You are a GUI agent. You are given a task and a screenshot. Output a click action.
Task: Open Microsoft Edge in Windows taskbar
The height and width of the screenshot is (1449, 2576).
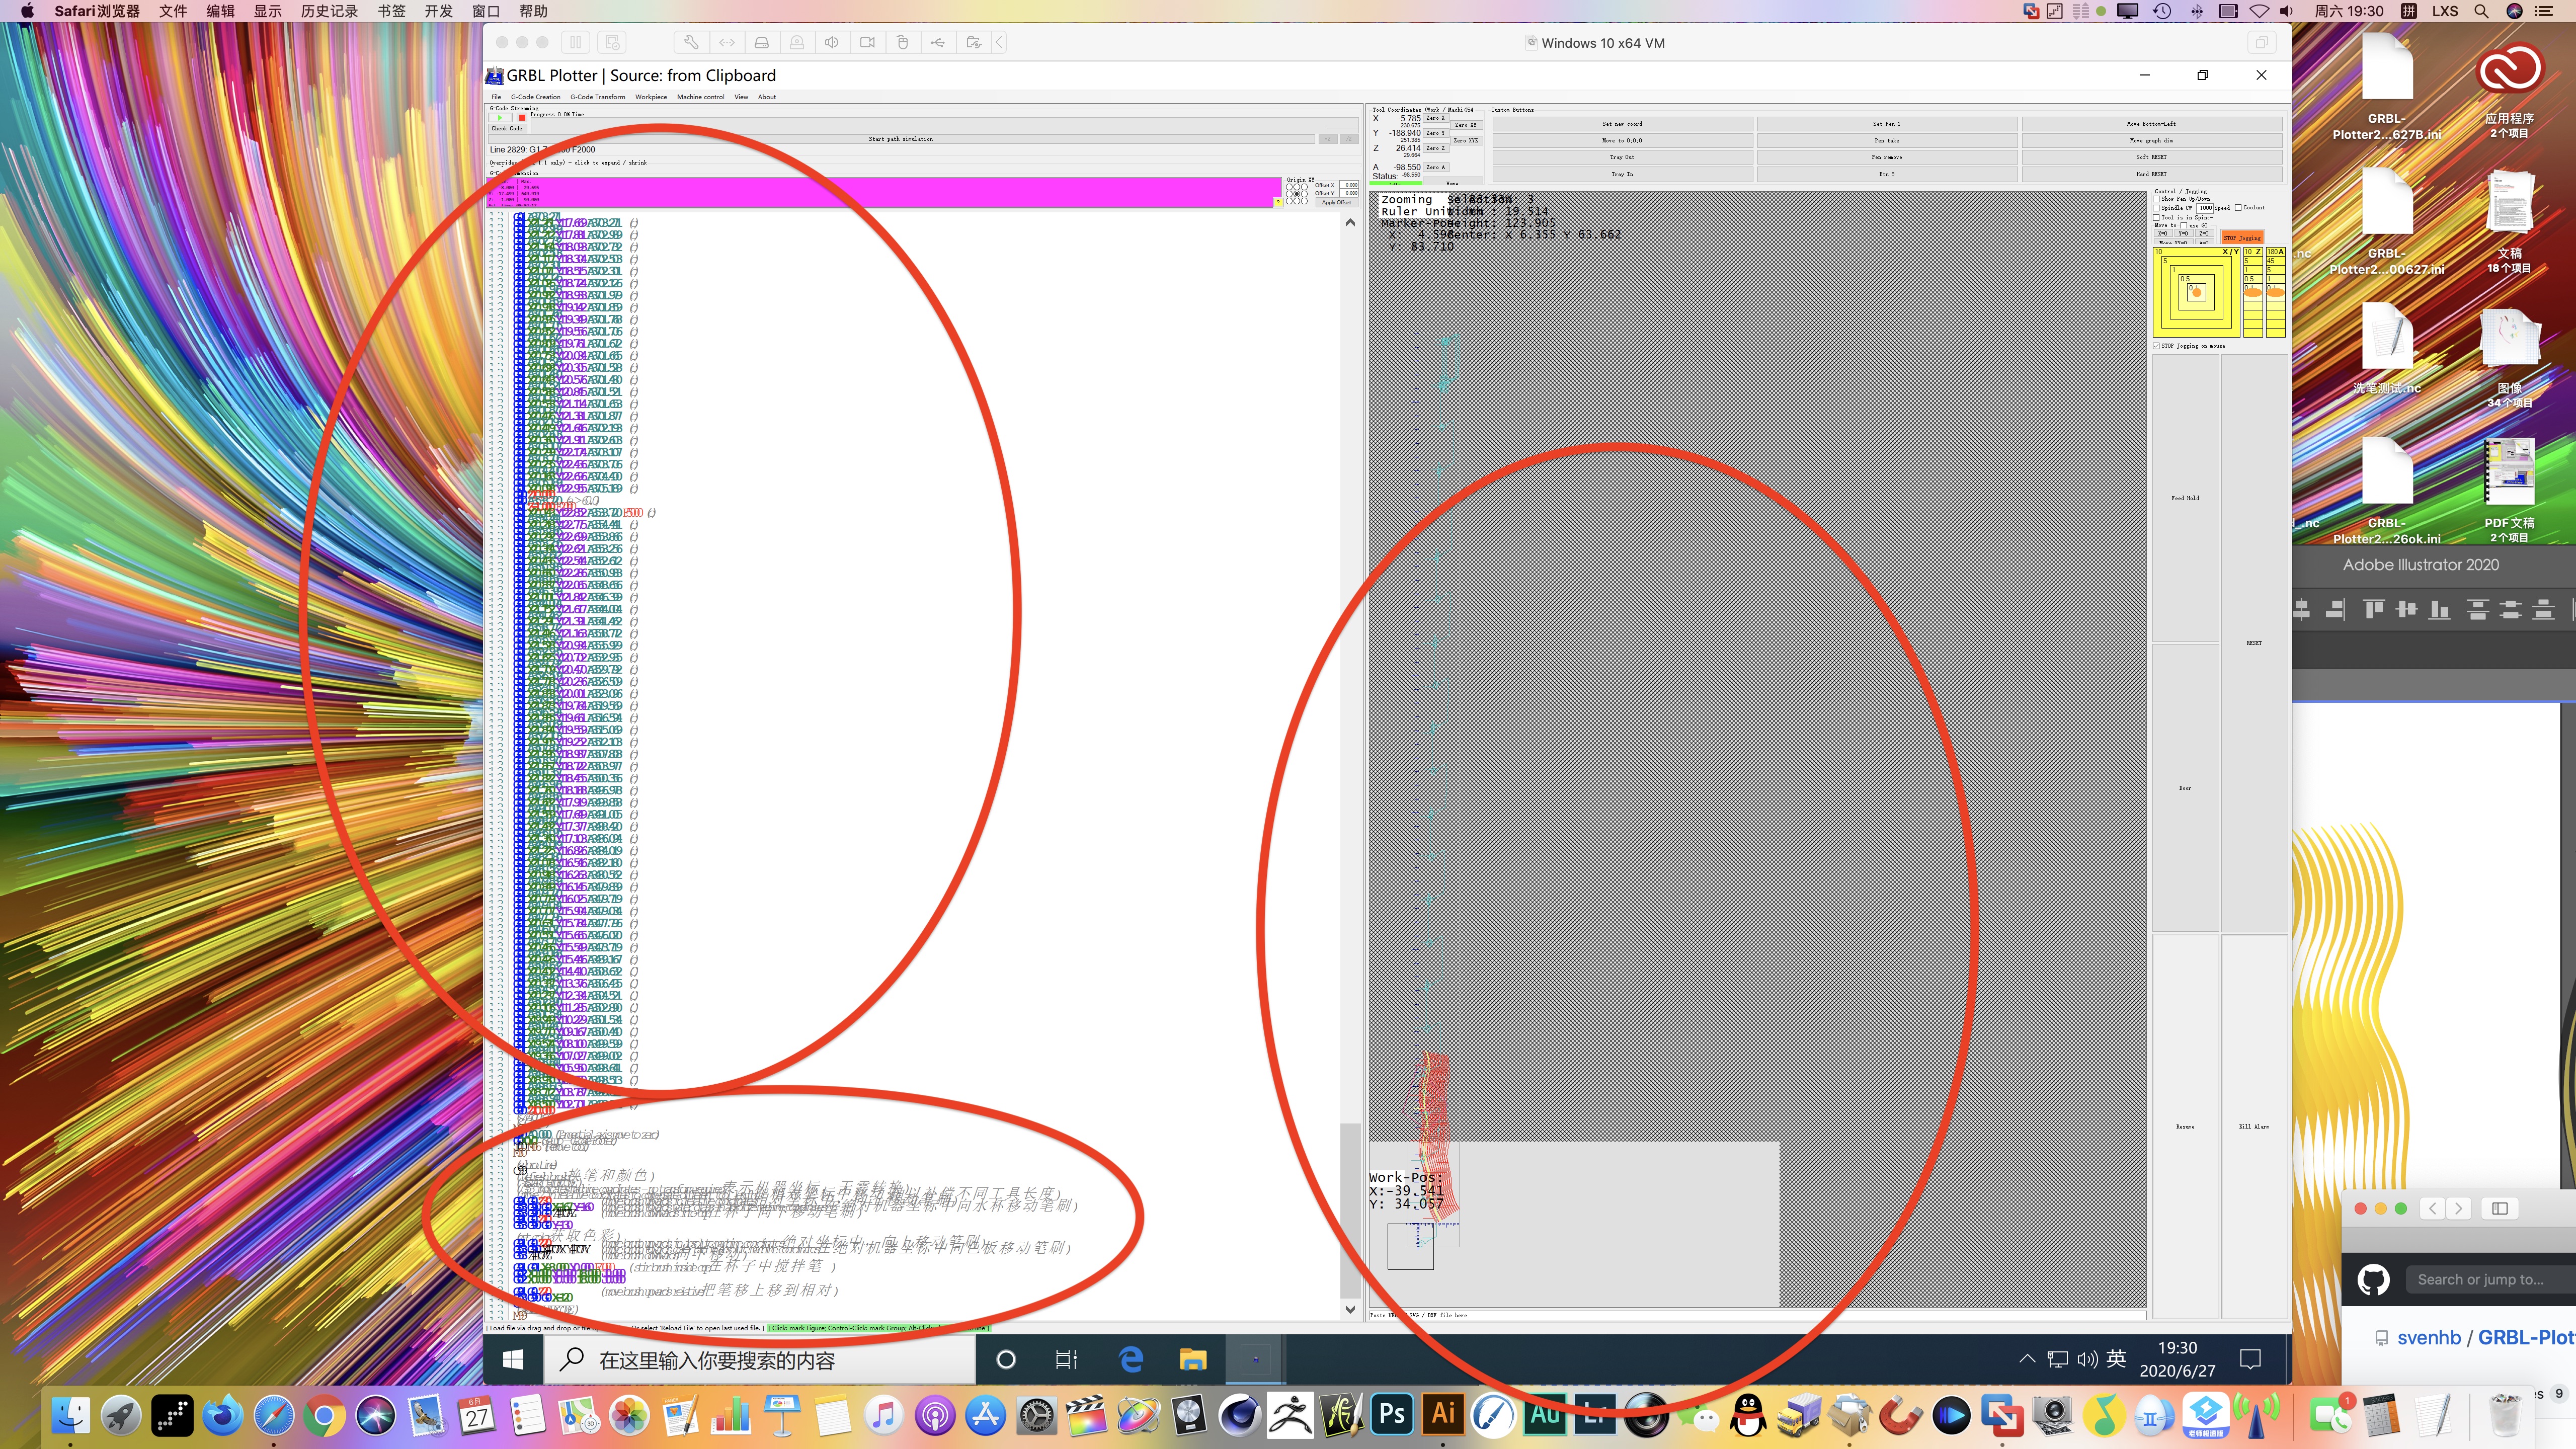pyautogui.click(x=1131, y=1359)
